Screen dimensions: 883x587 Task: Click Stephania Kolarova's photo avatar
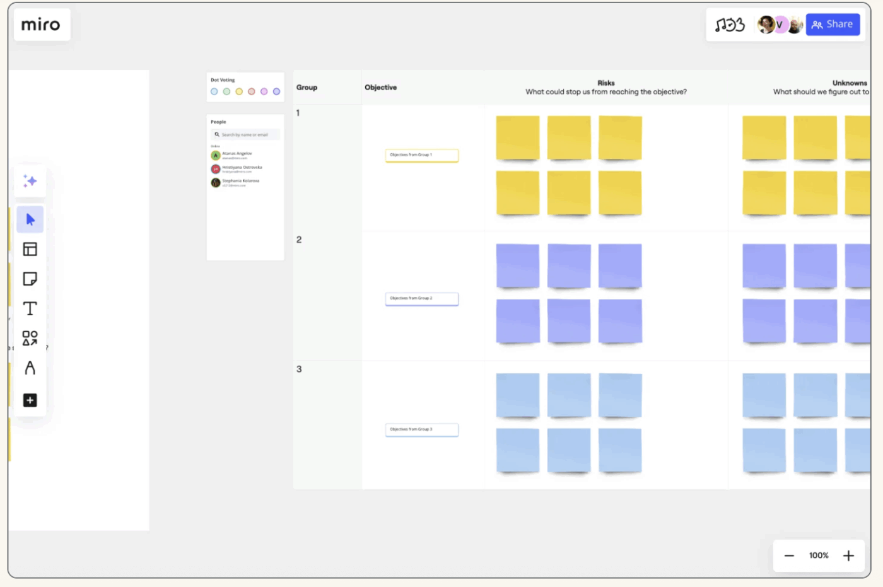pyautogui.click(x=216, y=183)
